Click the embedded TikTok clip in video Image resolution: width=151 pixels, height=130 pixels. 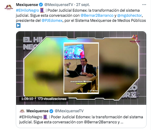tap(81, 68)
